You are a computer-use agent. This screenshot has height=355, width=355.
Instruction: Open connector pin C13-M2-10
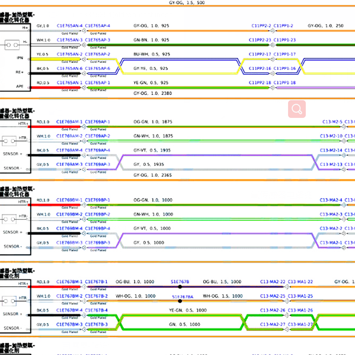pyautogui.click(x=331, y=136)
